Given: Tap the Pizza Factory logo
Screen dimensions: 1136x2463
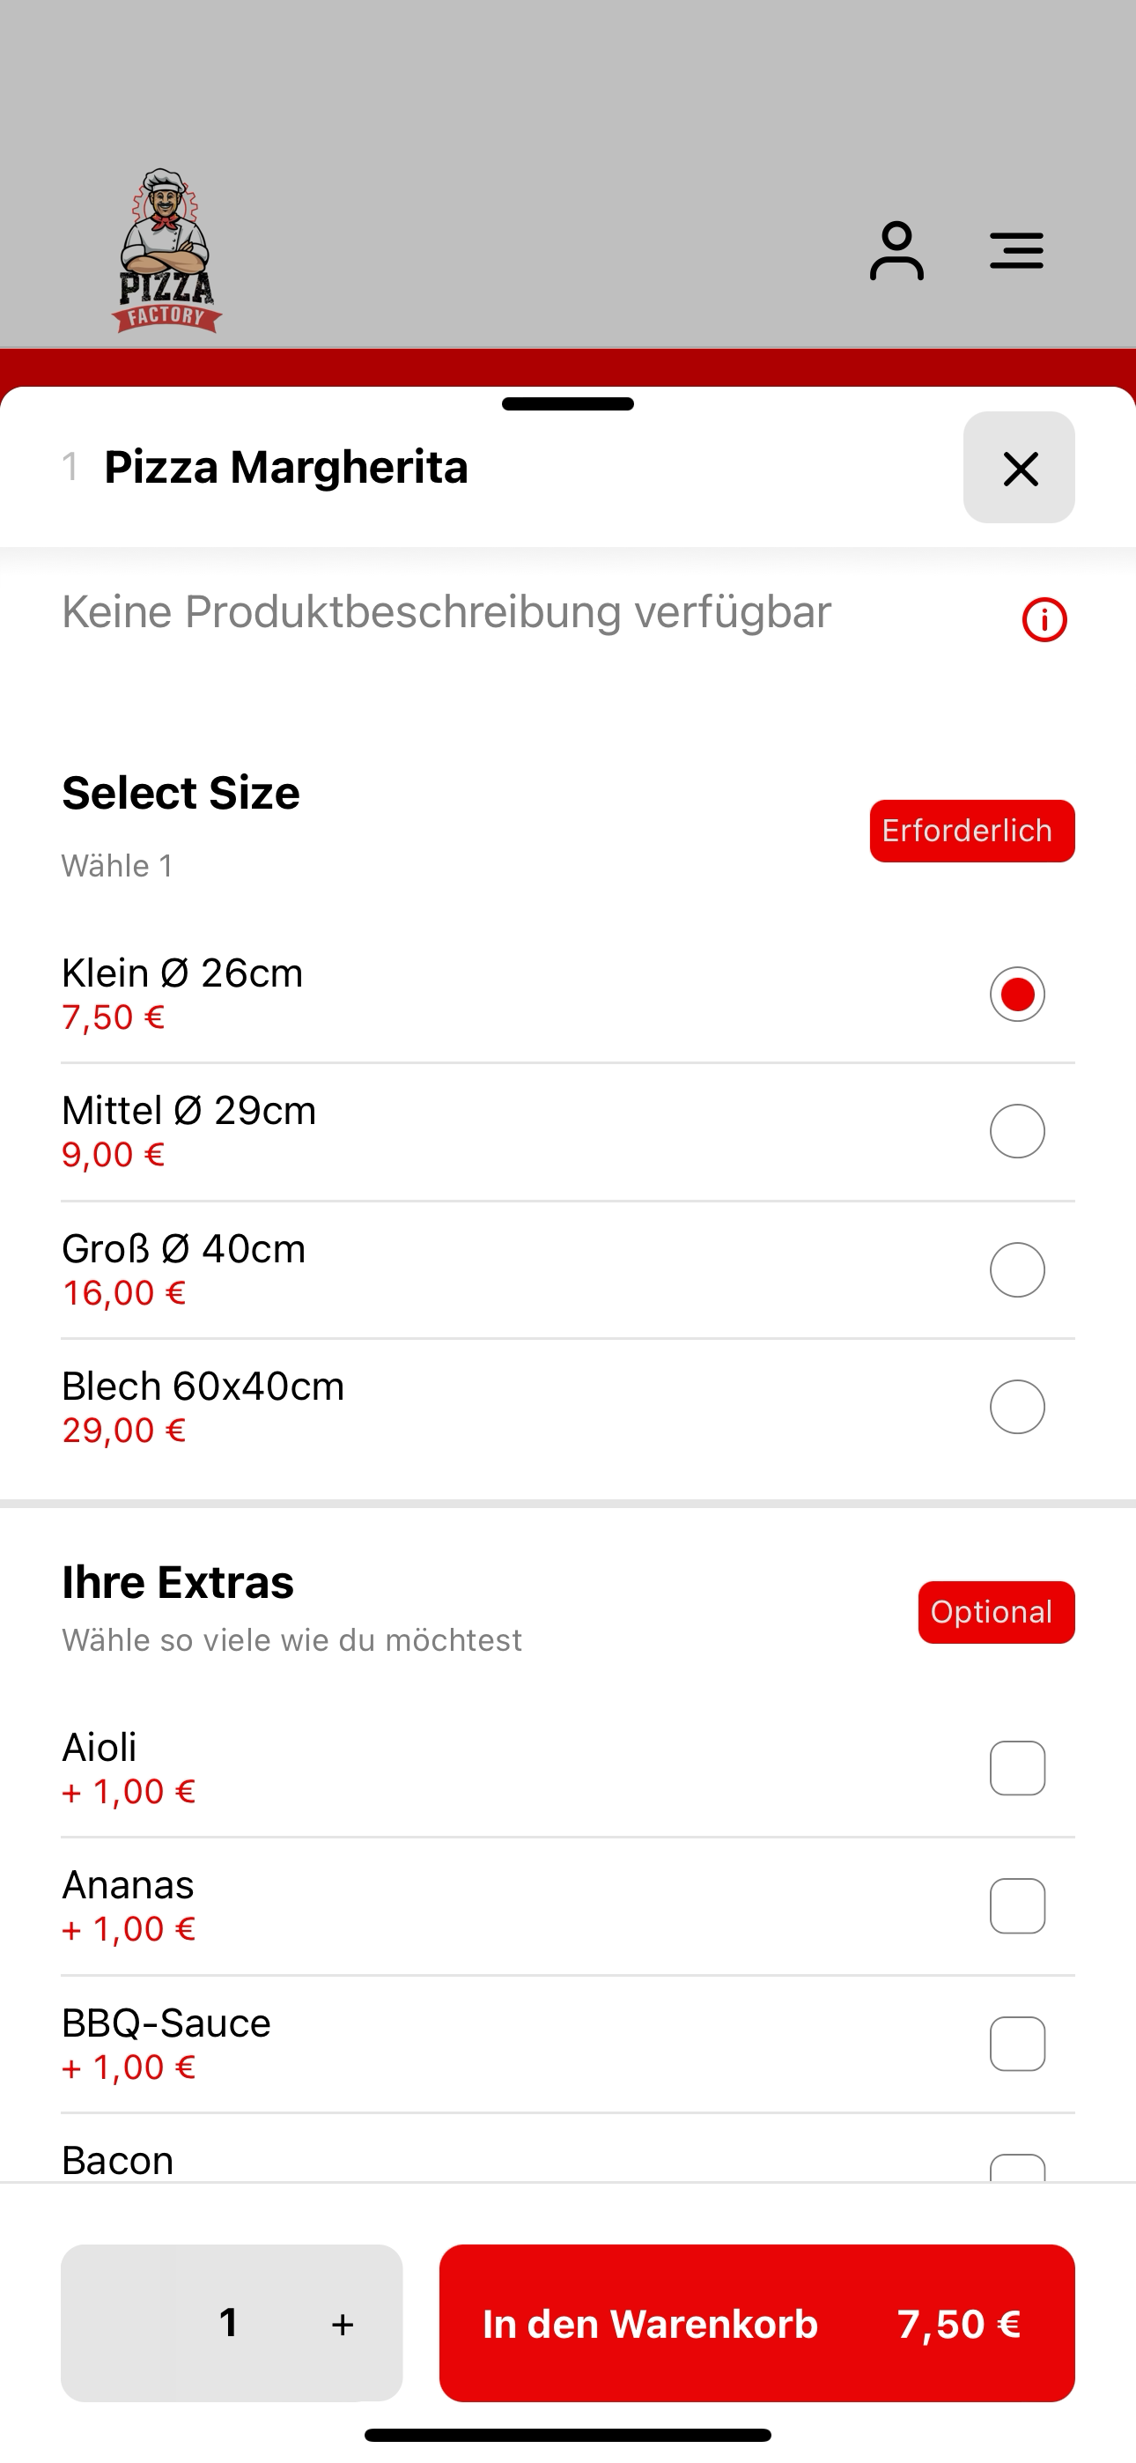Looking at the screenshot, I should tap(166, 250).
